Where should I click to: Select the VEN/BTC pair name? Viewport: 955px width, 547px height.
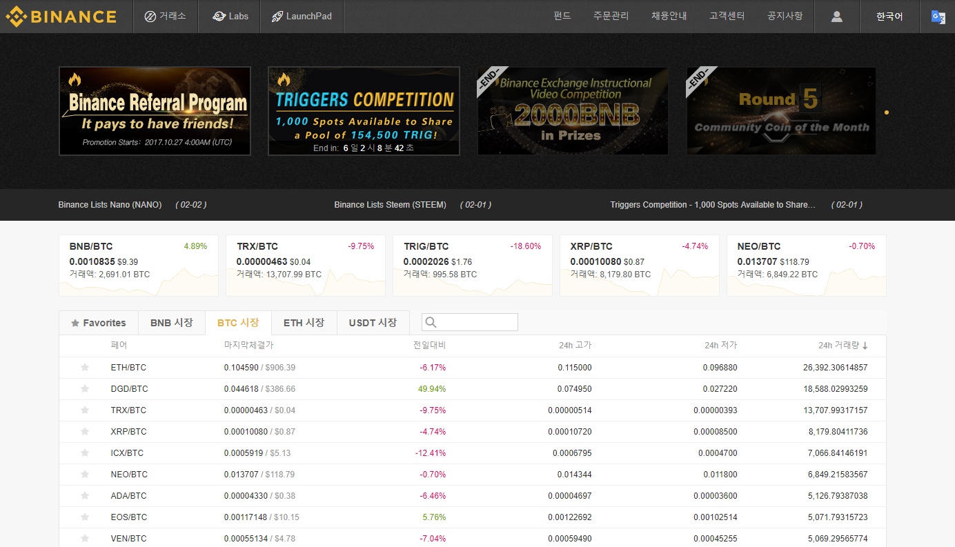coord(129,539)
